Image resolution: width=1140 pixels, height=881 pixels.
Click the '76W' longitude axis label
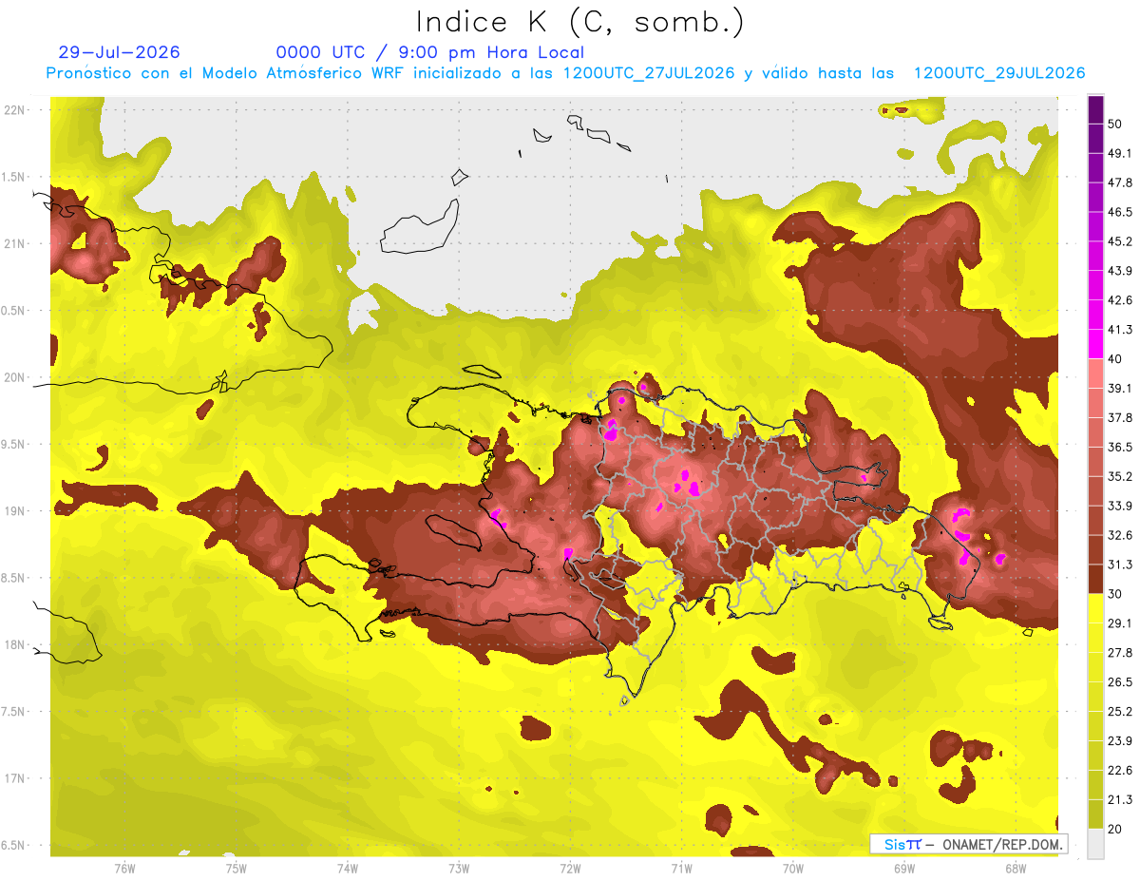(124, 869)
